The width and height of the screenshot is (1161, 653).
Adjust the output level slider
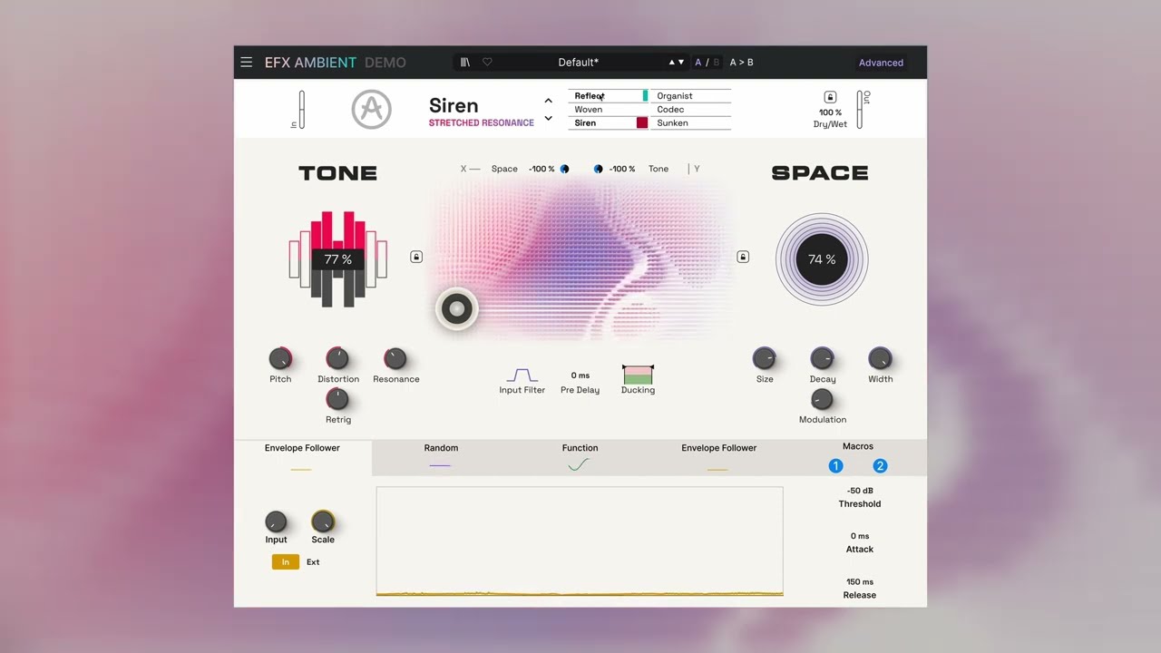tap(859, 110)
